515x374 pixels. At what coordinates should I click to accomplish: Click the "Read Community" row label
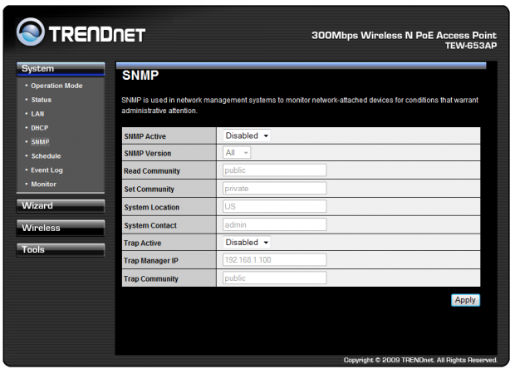tap(152, 171)
